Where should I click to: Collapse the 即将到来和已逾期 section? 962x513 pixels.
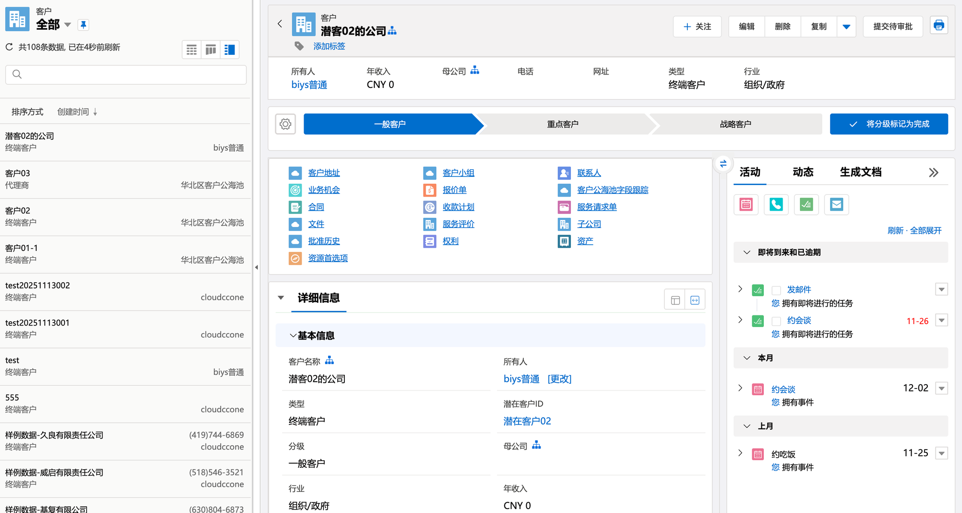747,252
